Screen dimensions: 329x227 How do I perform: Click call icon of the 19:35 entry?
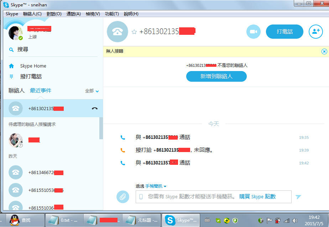(123, 137)
